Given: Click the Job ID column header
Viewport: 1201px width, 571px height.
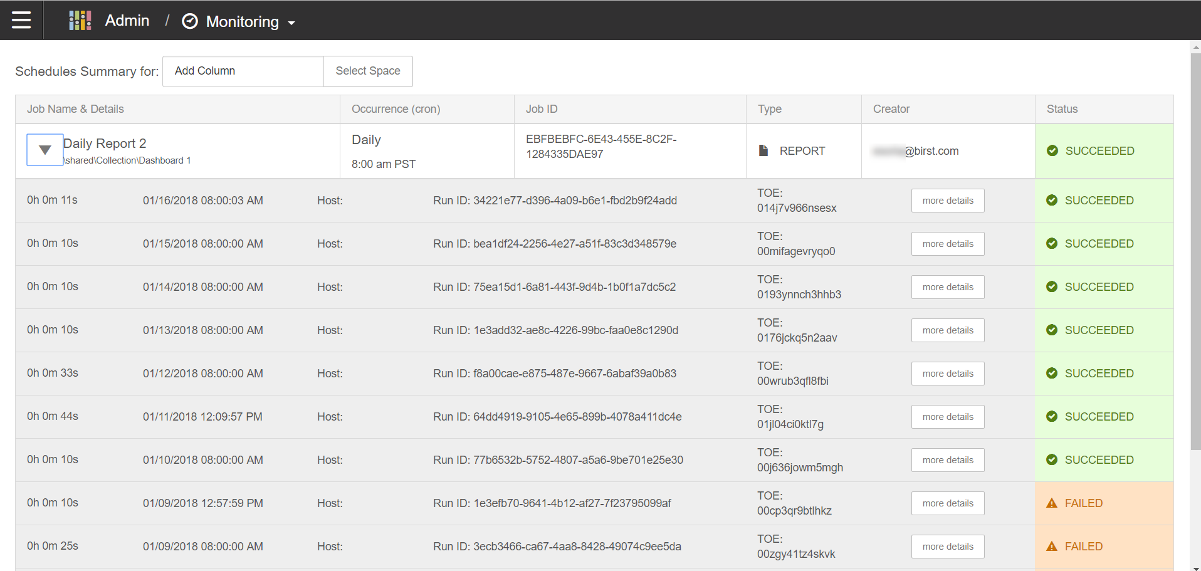Looking at the screenshot, I should 542,109.
